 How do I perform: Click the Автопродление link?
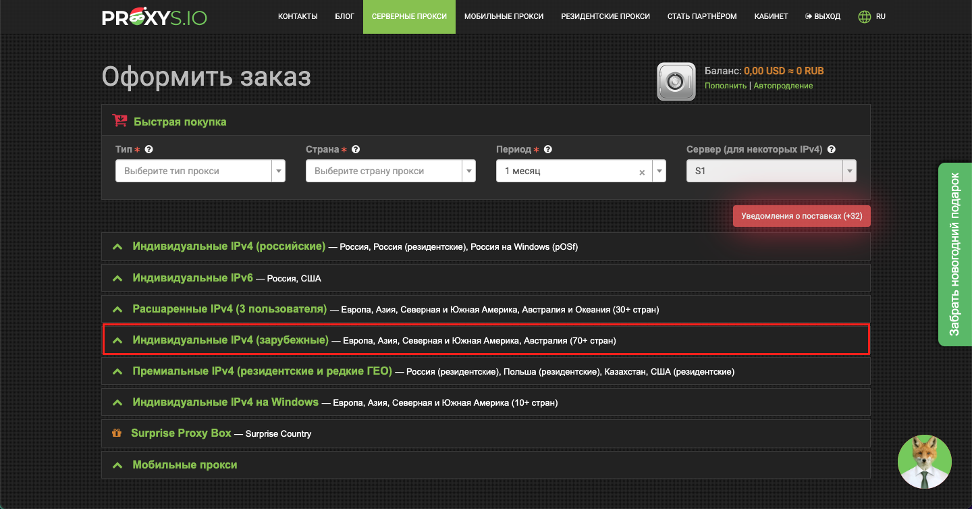click(x=783, y=86)
